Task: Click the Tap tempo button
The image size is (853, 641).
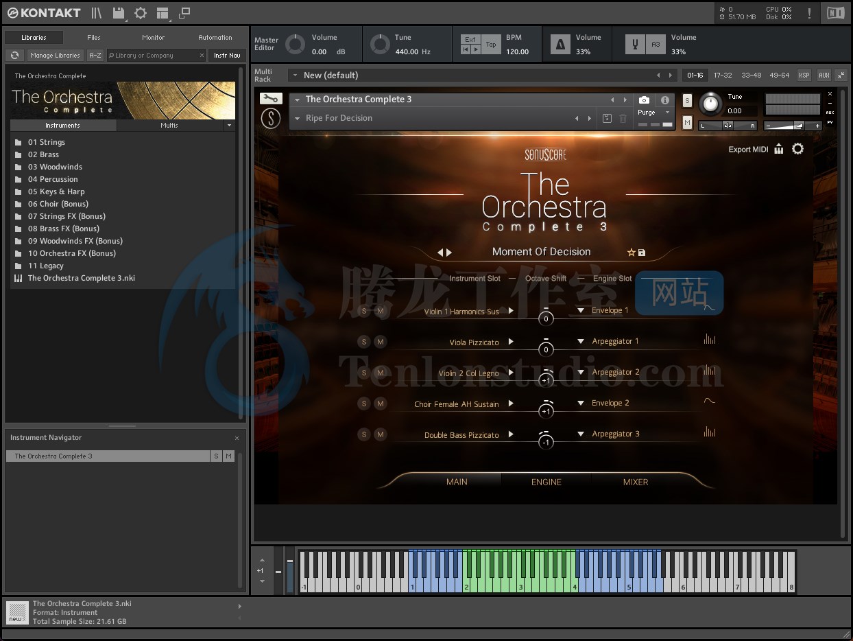Action: (491, 45)
